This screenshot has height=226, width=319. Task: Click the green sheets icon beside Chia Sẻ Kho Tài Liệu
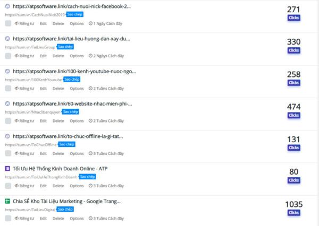pos(7,201)
